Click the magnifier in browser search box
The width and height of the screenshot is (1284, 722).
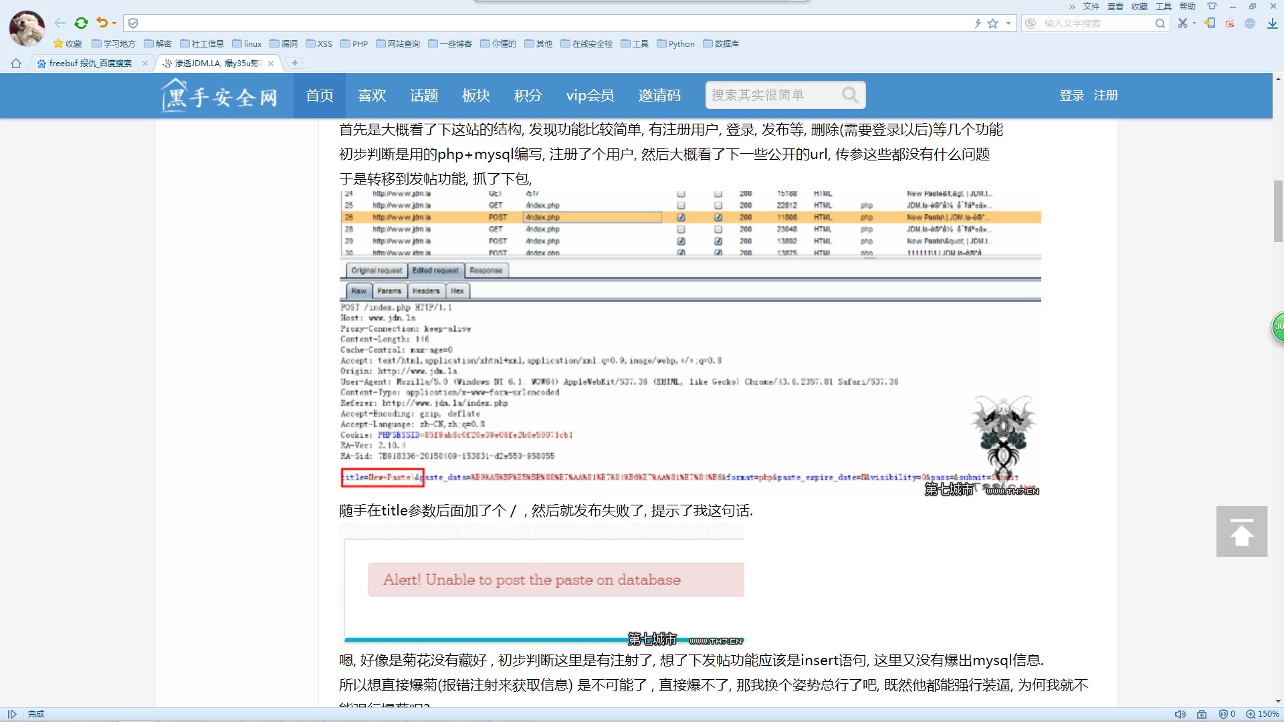click(x=1160, y=23)
